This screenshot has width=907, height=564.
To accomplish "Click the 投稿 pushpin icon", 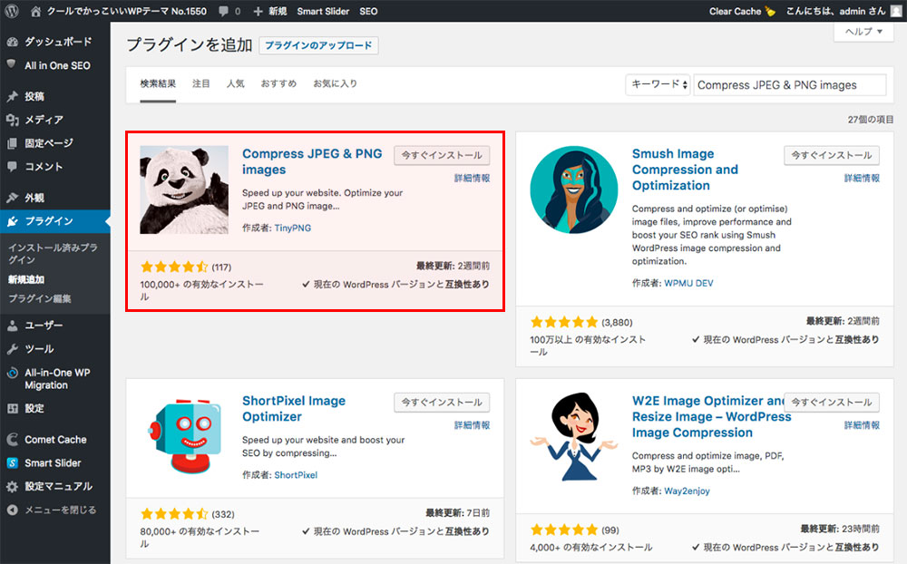I will click(x=12, y=96).
